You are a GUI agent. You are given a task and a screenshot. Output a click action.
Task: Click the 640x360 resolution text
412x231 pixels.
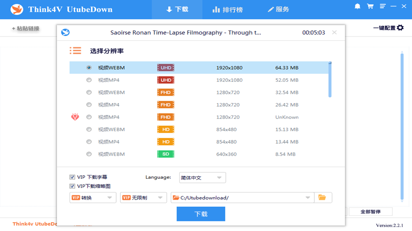[x=226, y=154]
